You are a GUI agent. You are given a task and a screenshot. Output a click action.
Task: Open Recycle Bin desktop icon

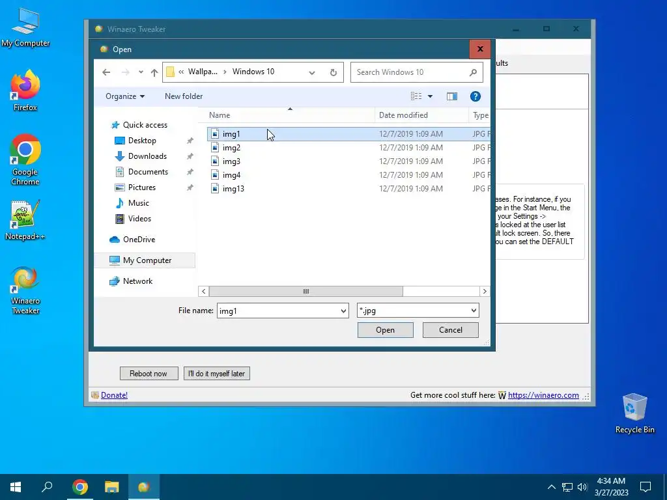pyautogui.click(x=634, y=413)
